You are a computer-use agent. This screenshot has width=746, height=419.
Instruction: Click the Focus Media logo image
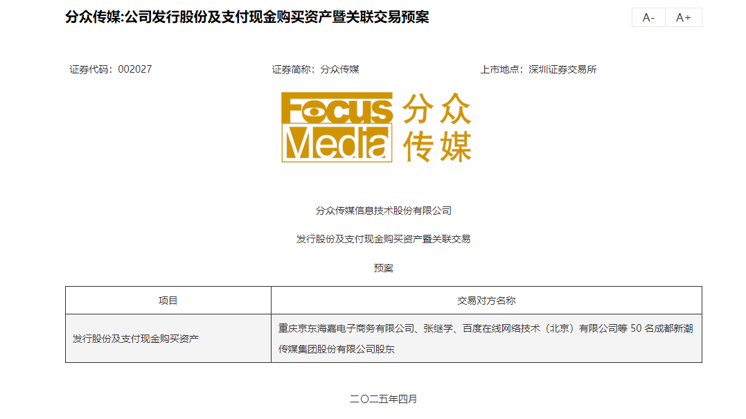376,127
